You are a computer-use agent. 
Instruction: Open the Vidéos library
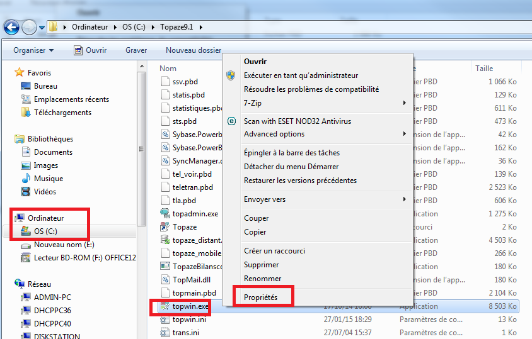point(45,192)
